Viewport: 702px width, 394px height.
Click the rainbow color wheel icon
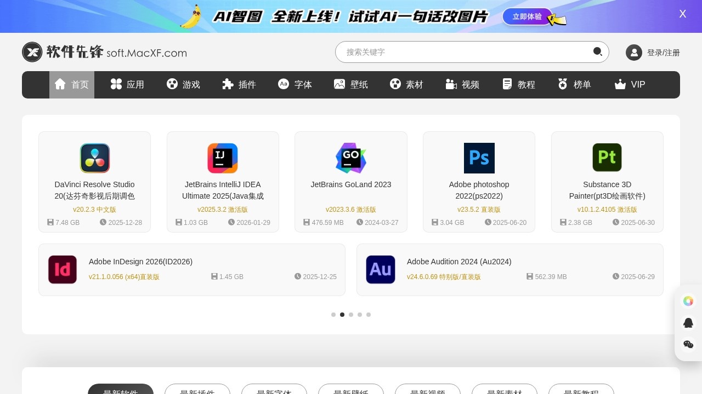688,301
